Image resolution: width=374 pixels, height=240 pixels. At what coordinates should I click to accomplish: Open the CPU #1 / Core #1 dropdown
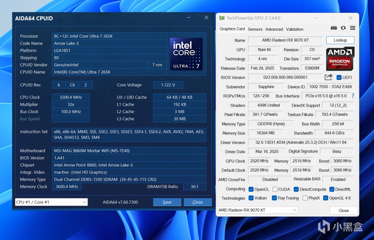click(x=51, y=202)
